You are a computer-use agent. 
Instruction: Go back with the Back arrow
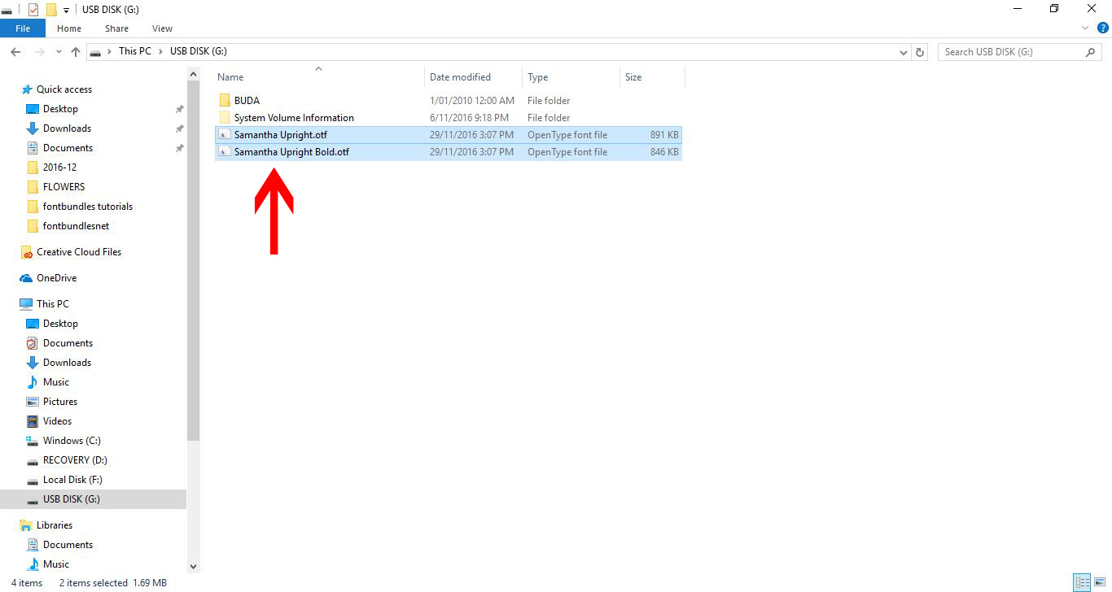[x=15, y=51]
